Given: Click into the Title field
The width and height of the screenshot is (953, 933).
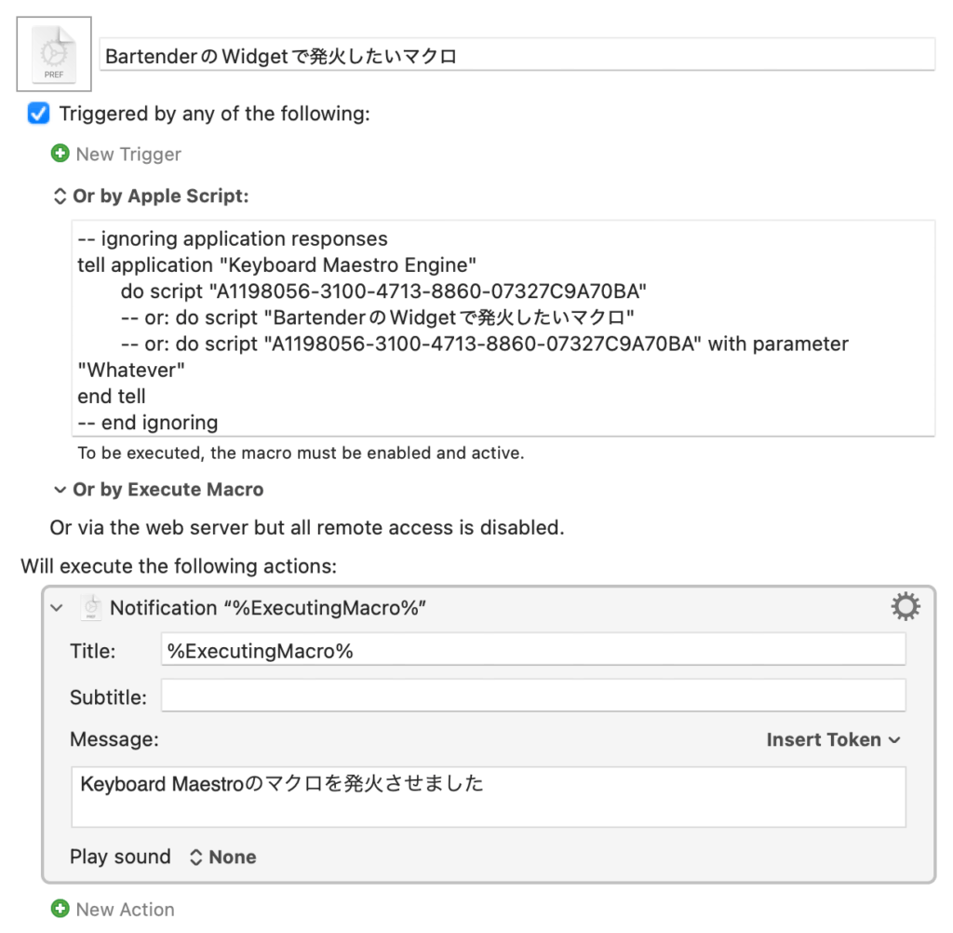Looking at the screenshot, I should 532,651.
